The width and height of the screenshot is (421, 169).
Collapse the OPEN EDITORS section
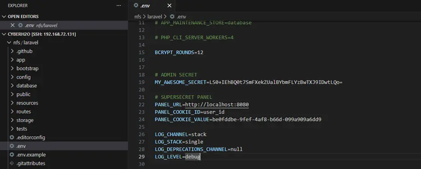(4, 16)
